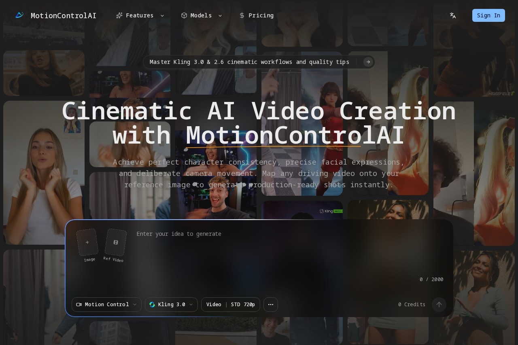The height and width of the screenshot is (345, 518).
Task: Focus the 'Enter your idea to generate' field
Action: coord(275,251)
